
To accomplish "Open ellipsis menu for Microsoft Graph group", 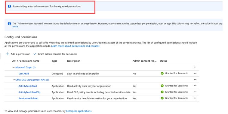I will tap(196, 67).
